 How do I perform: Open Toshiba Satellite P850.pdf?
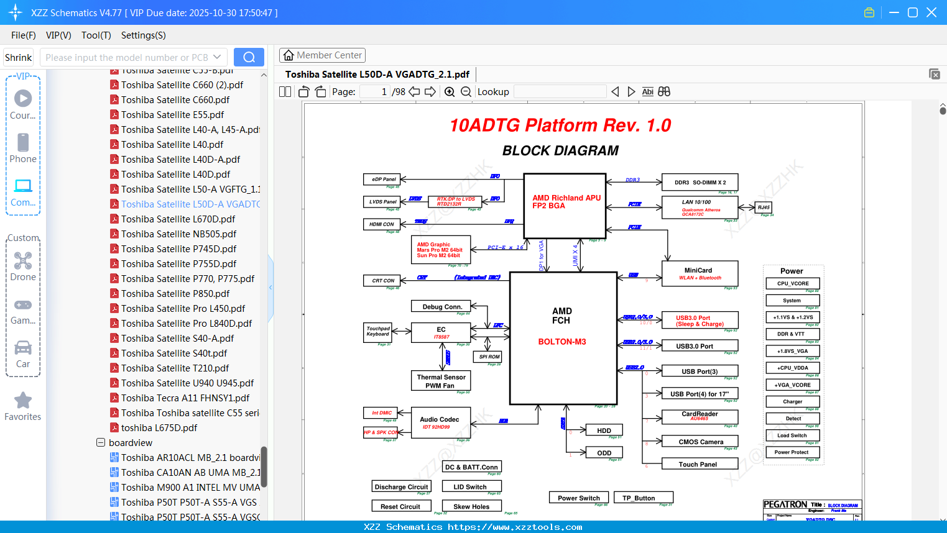coord(175,293)
